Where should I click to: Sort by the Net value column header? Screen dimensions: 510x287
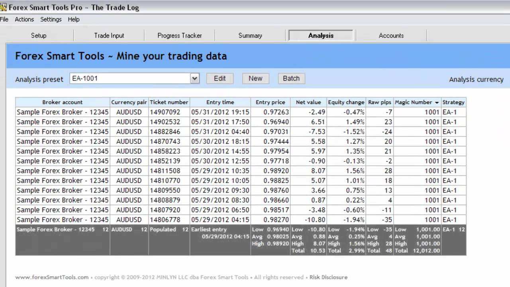click(x=308, y=102)
